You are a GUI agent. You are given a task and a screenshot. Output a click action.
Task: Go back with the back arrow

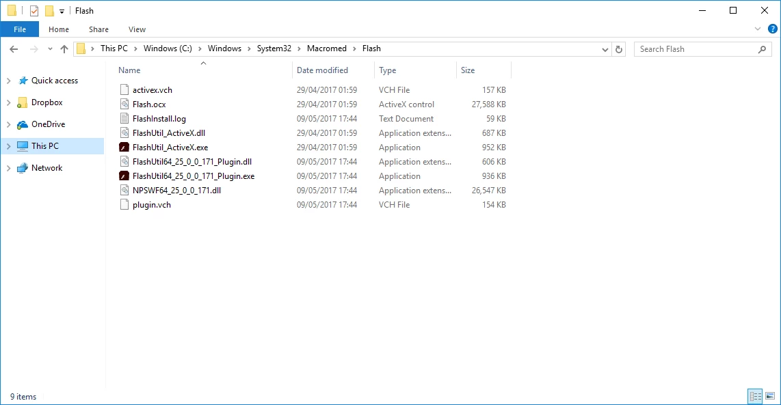(14, 48)
